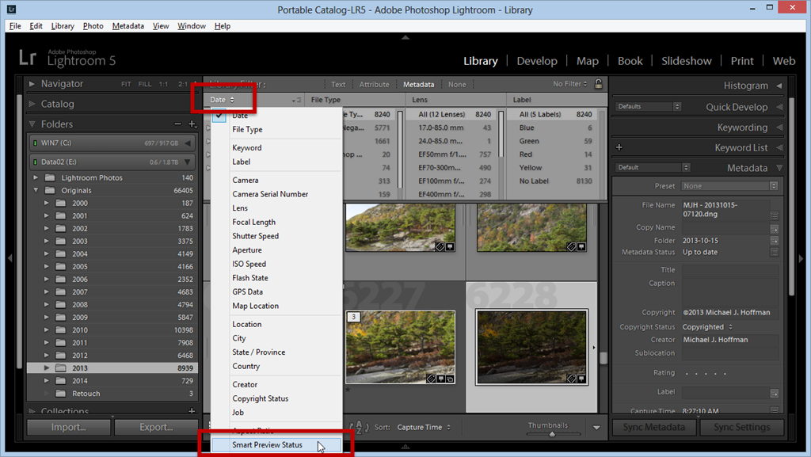Click the plus icon in the Folders panel header
The width and height of the screenshot is (811, 457).
tap(192, 124)
